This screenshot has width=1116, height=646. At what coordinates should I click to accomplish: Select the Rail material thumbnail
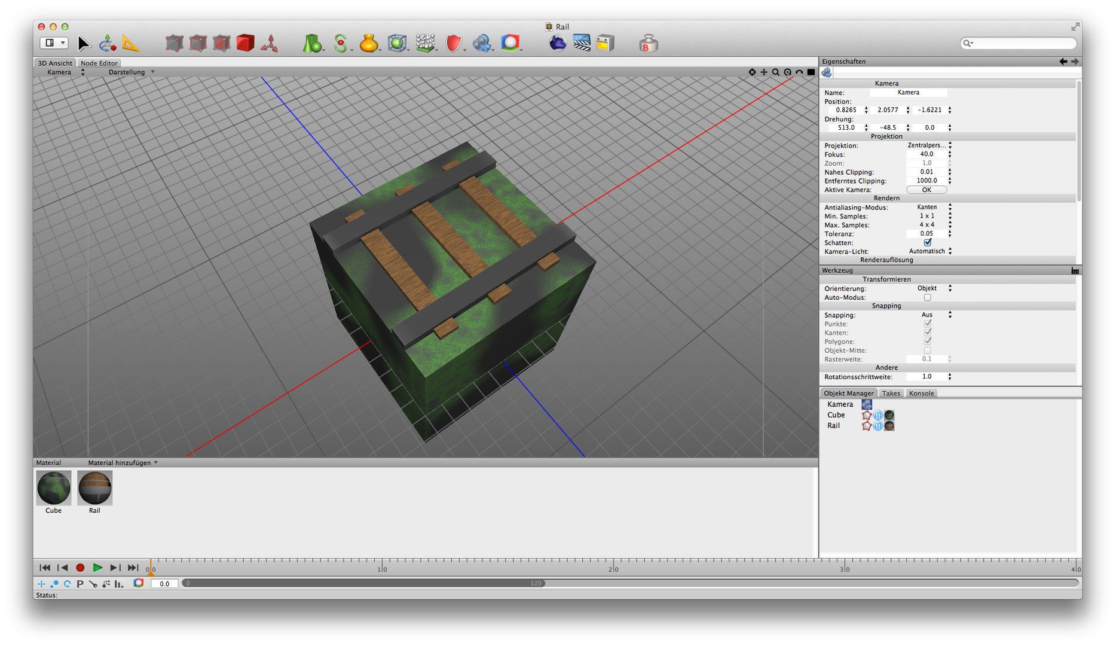[x=94, y=488]
